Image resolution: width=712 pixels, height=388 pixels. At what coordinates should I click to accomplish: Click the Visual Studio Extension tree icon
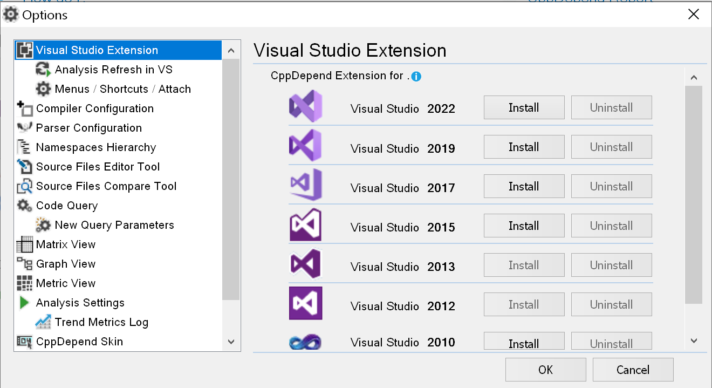pyautogui.click(x=25, y=50)
